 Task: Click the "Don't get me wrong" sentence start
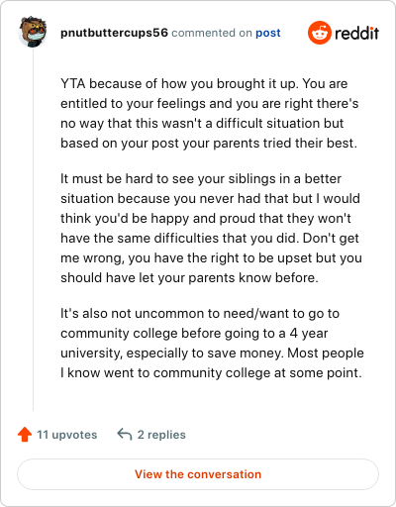coord(331,239)
